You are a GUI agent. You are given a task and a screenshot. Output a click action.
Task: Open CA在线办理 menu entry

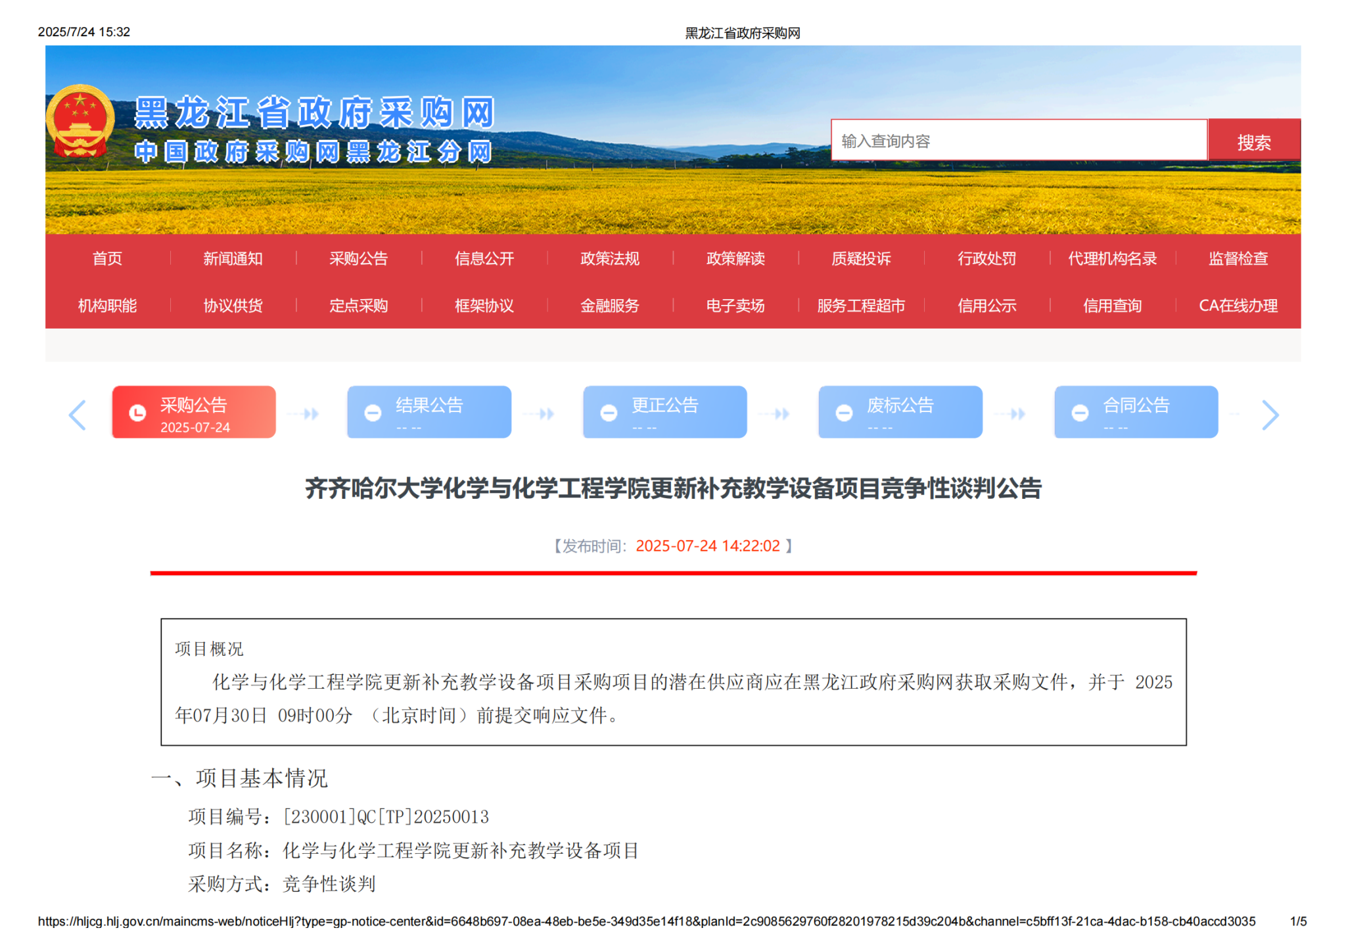coord(1238,306)
